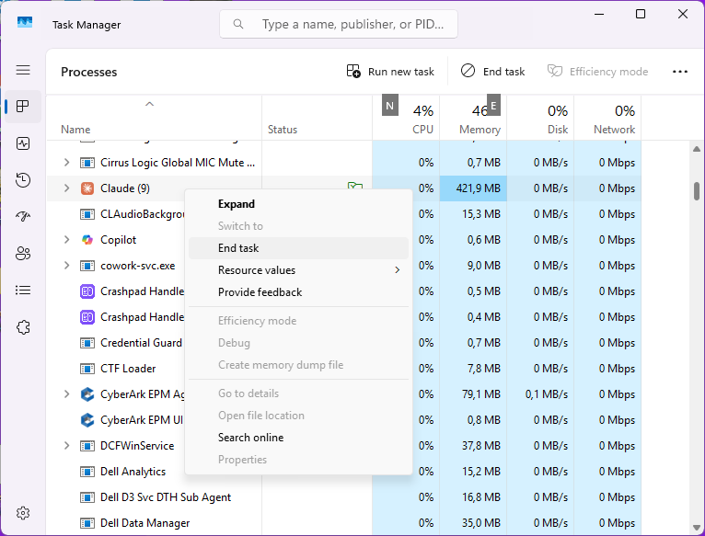This screenshot has width=705, height=536.
Task: Click the 79,1 MB memory cell
Action: (473, 394)
